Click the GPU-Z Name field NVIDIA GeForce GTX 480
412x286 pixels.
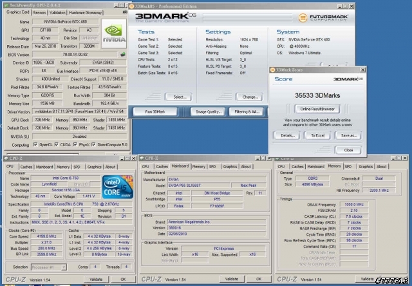(x=66, y=22)
